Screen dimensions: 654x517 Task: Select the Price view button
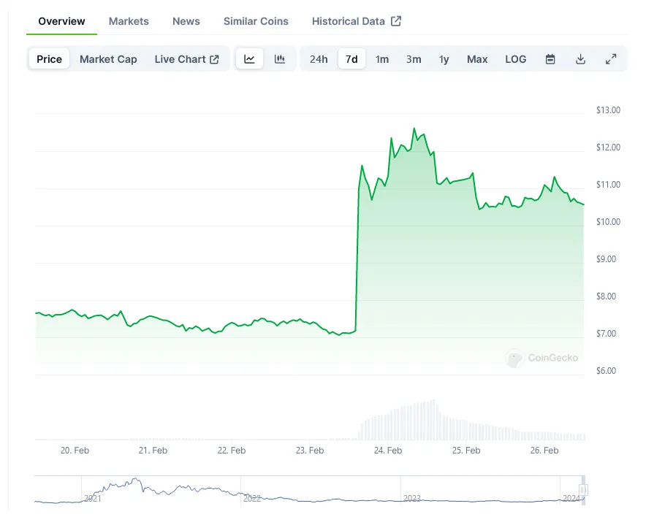point(48,59)
